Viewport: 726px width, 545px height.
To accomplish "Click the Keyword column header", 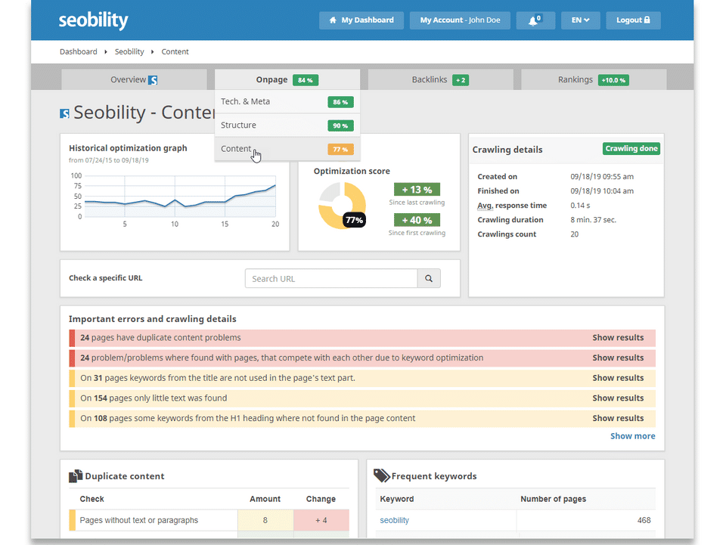I will coord(397,499).
